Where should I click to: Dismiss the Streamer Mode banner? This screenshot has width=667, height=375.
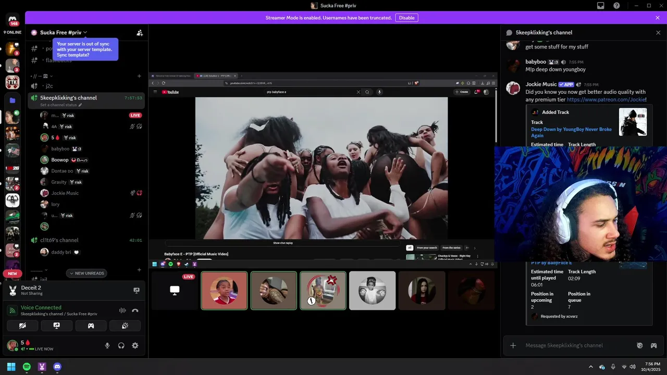(x=658, y=18)
